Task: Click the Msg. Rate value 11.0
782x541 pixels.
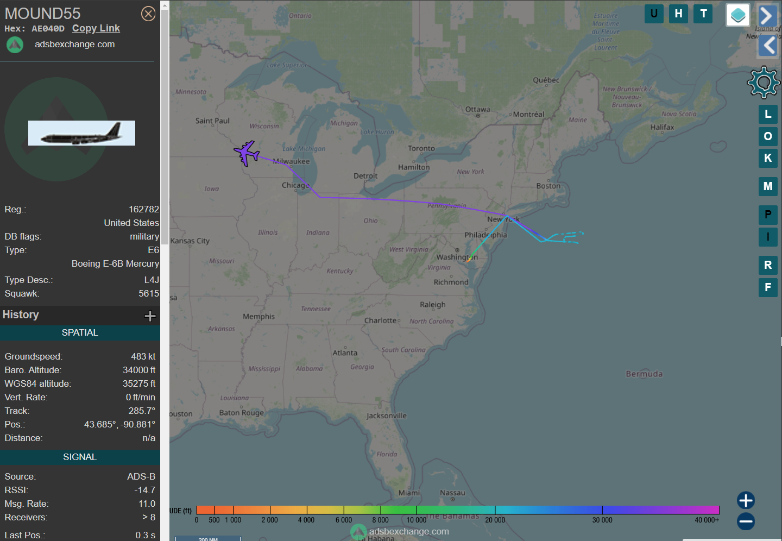Action: click(x=147, y=504)
